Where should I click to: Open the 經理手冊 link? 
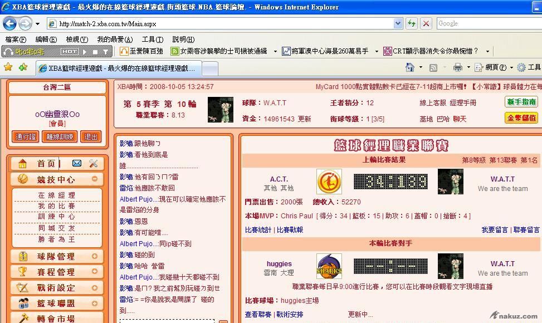[463, 102]
